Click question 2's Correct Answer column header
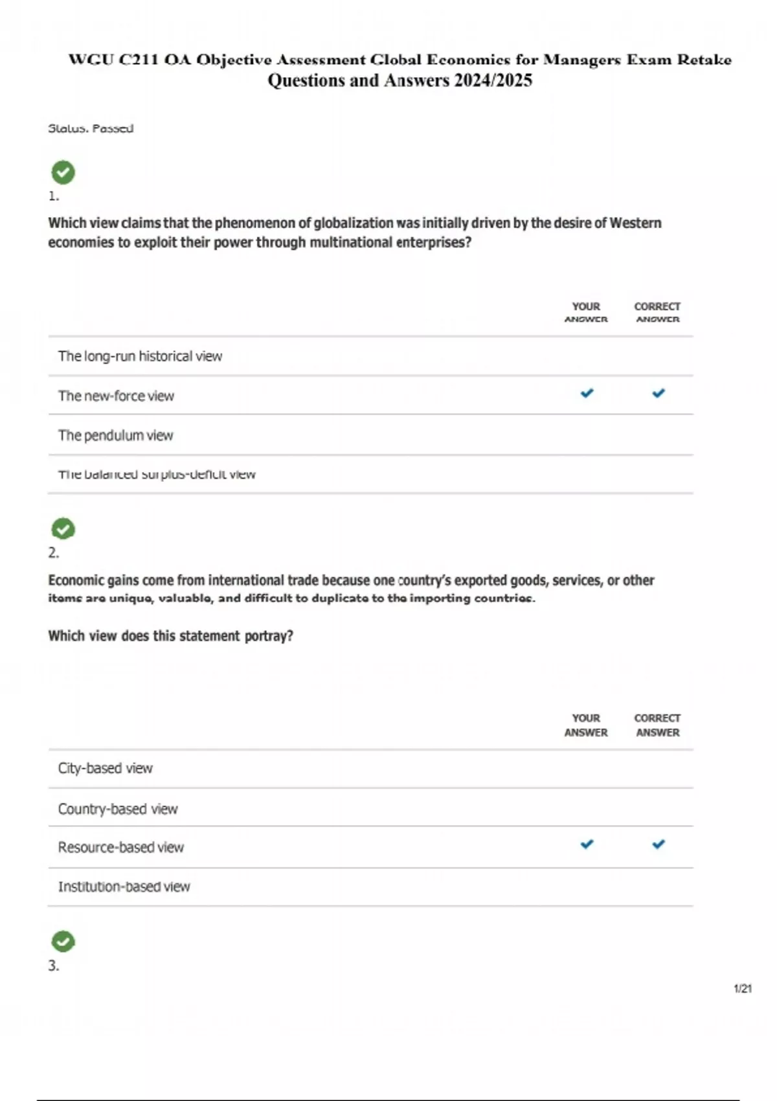The image size is (777, 1101). click(657, 725)
